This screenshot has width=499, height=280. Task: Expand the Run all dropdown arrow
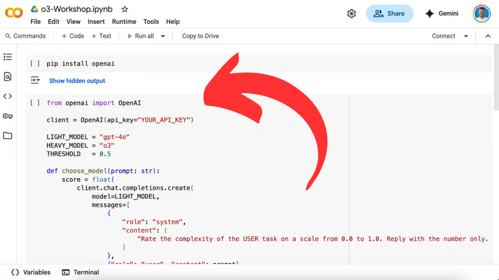pyautogui.click(x=163, y=36)
